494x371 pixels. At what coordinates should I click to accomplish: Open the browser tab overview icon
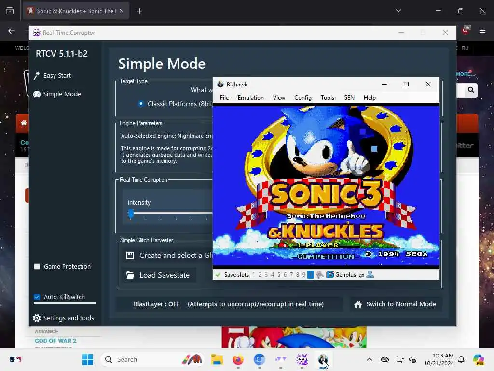point(10,11)
